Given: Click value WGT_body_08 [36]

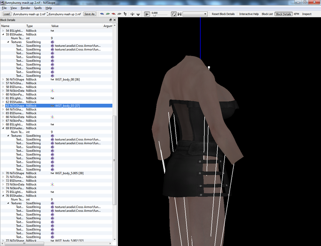Looking at the screenshot, I should pos(67,79).
